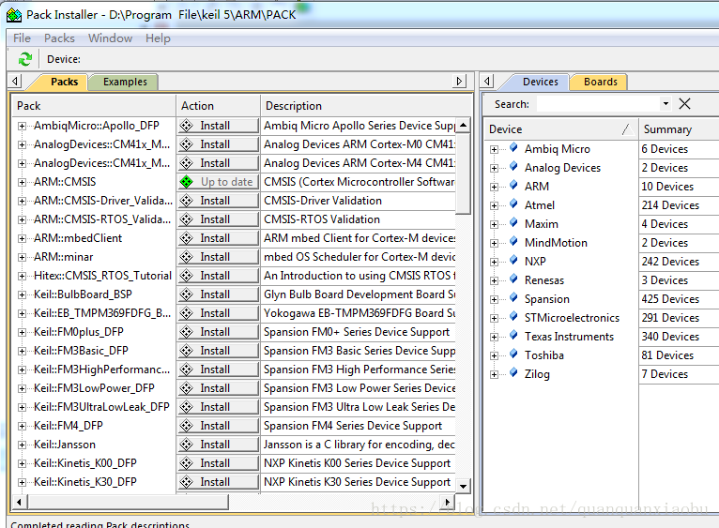Click the Texas Instruments vendor diamond icon
719x528 pixels.
(x=513, y=336)
